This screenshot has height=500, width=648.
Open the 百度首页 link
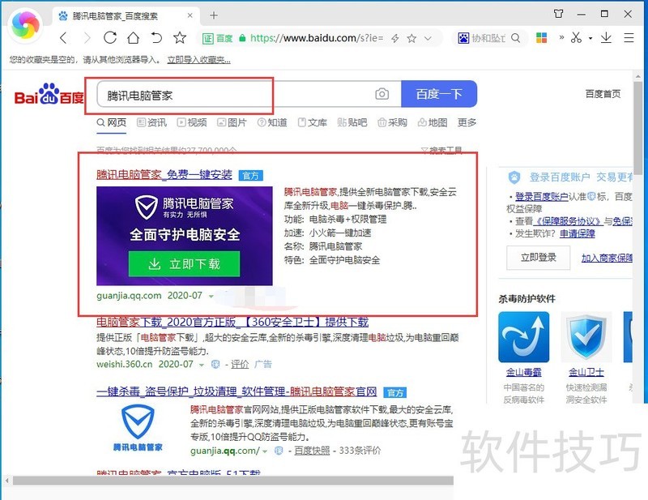pyautogui.click(x=603, y=94)
